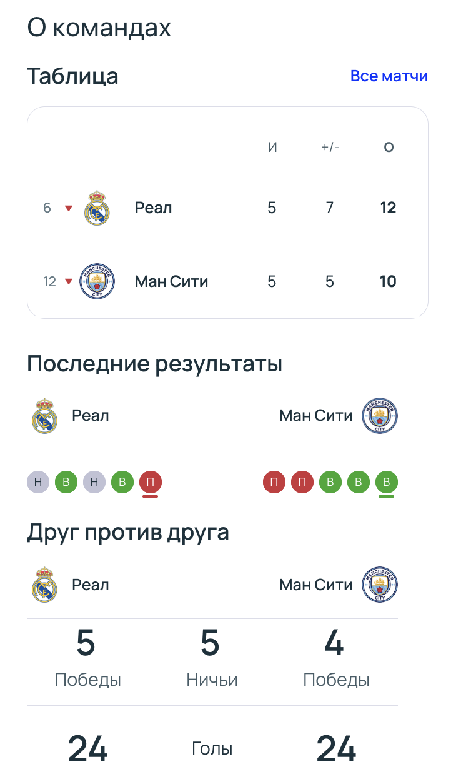Viewport: 461px width, 779px height.
Task: Click Real crest under Последние результаты heading
Action: point(44,416)
